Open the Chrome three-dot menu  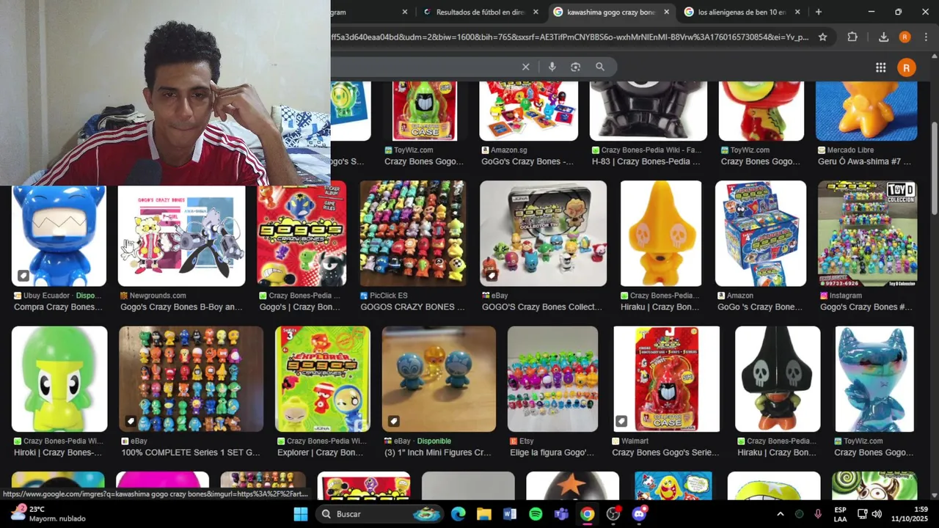coord(926,37)
